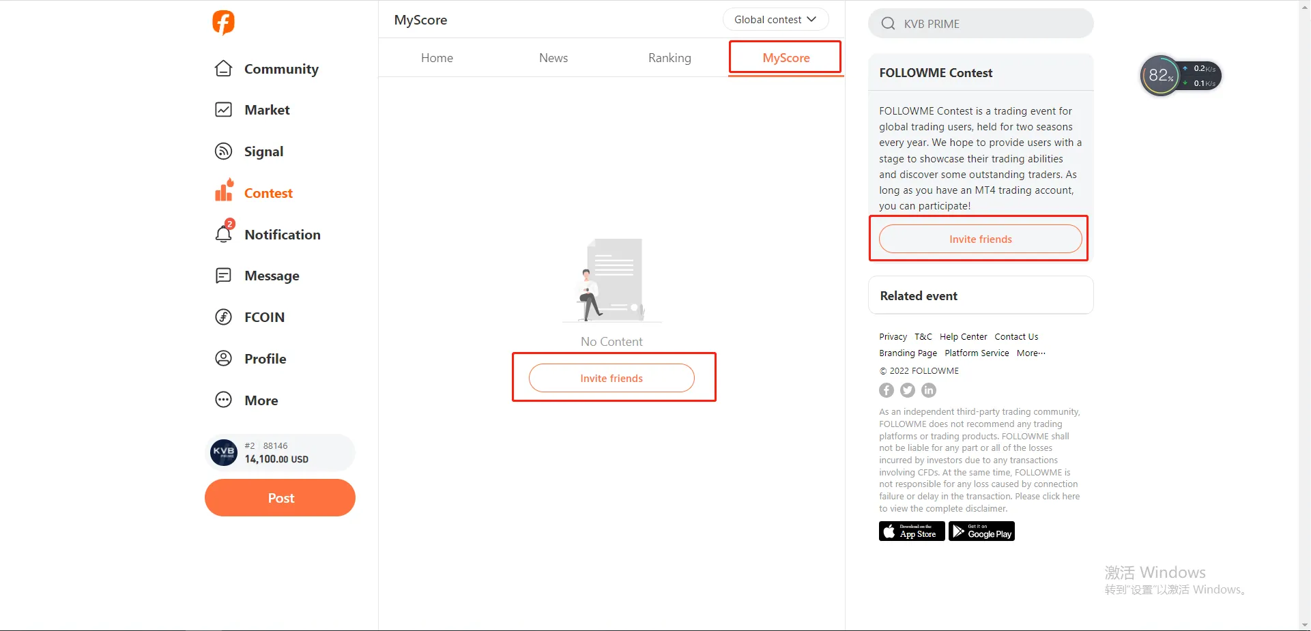Click Invite friends under No Content
Screen dimensions: 1311x631
(611, 378)
